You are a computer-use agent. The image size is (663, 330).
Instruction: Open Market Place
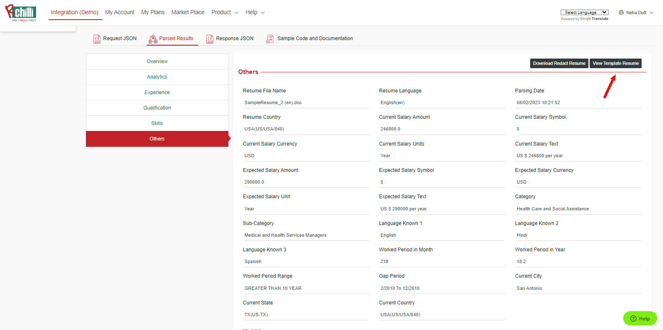[x=188, y=13]
